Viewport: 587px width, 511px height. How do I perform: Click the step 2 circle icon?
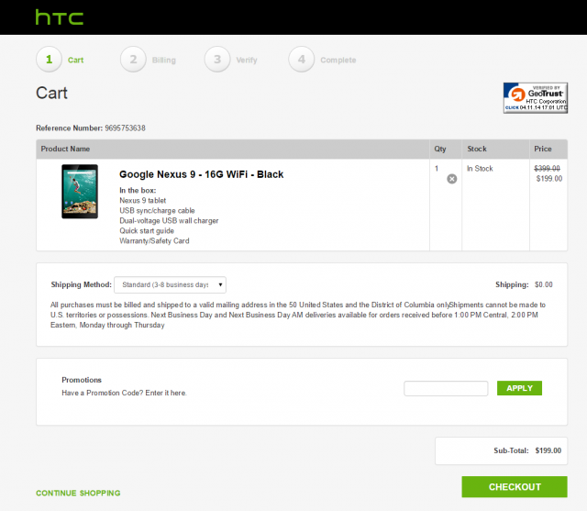133,60
